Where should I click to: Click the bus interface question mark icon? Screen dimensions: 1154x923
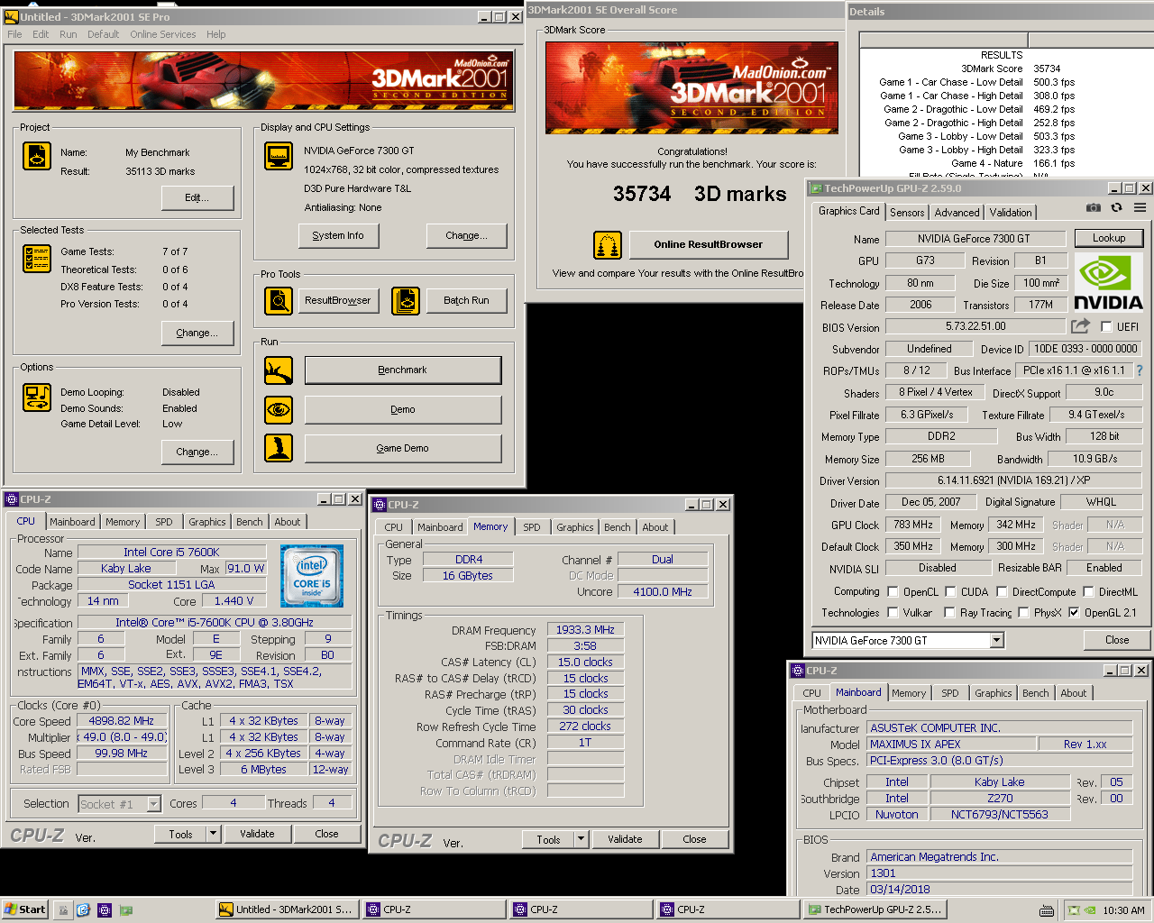[x=1139, y=370]
